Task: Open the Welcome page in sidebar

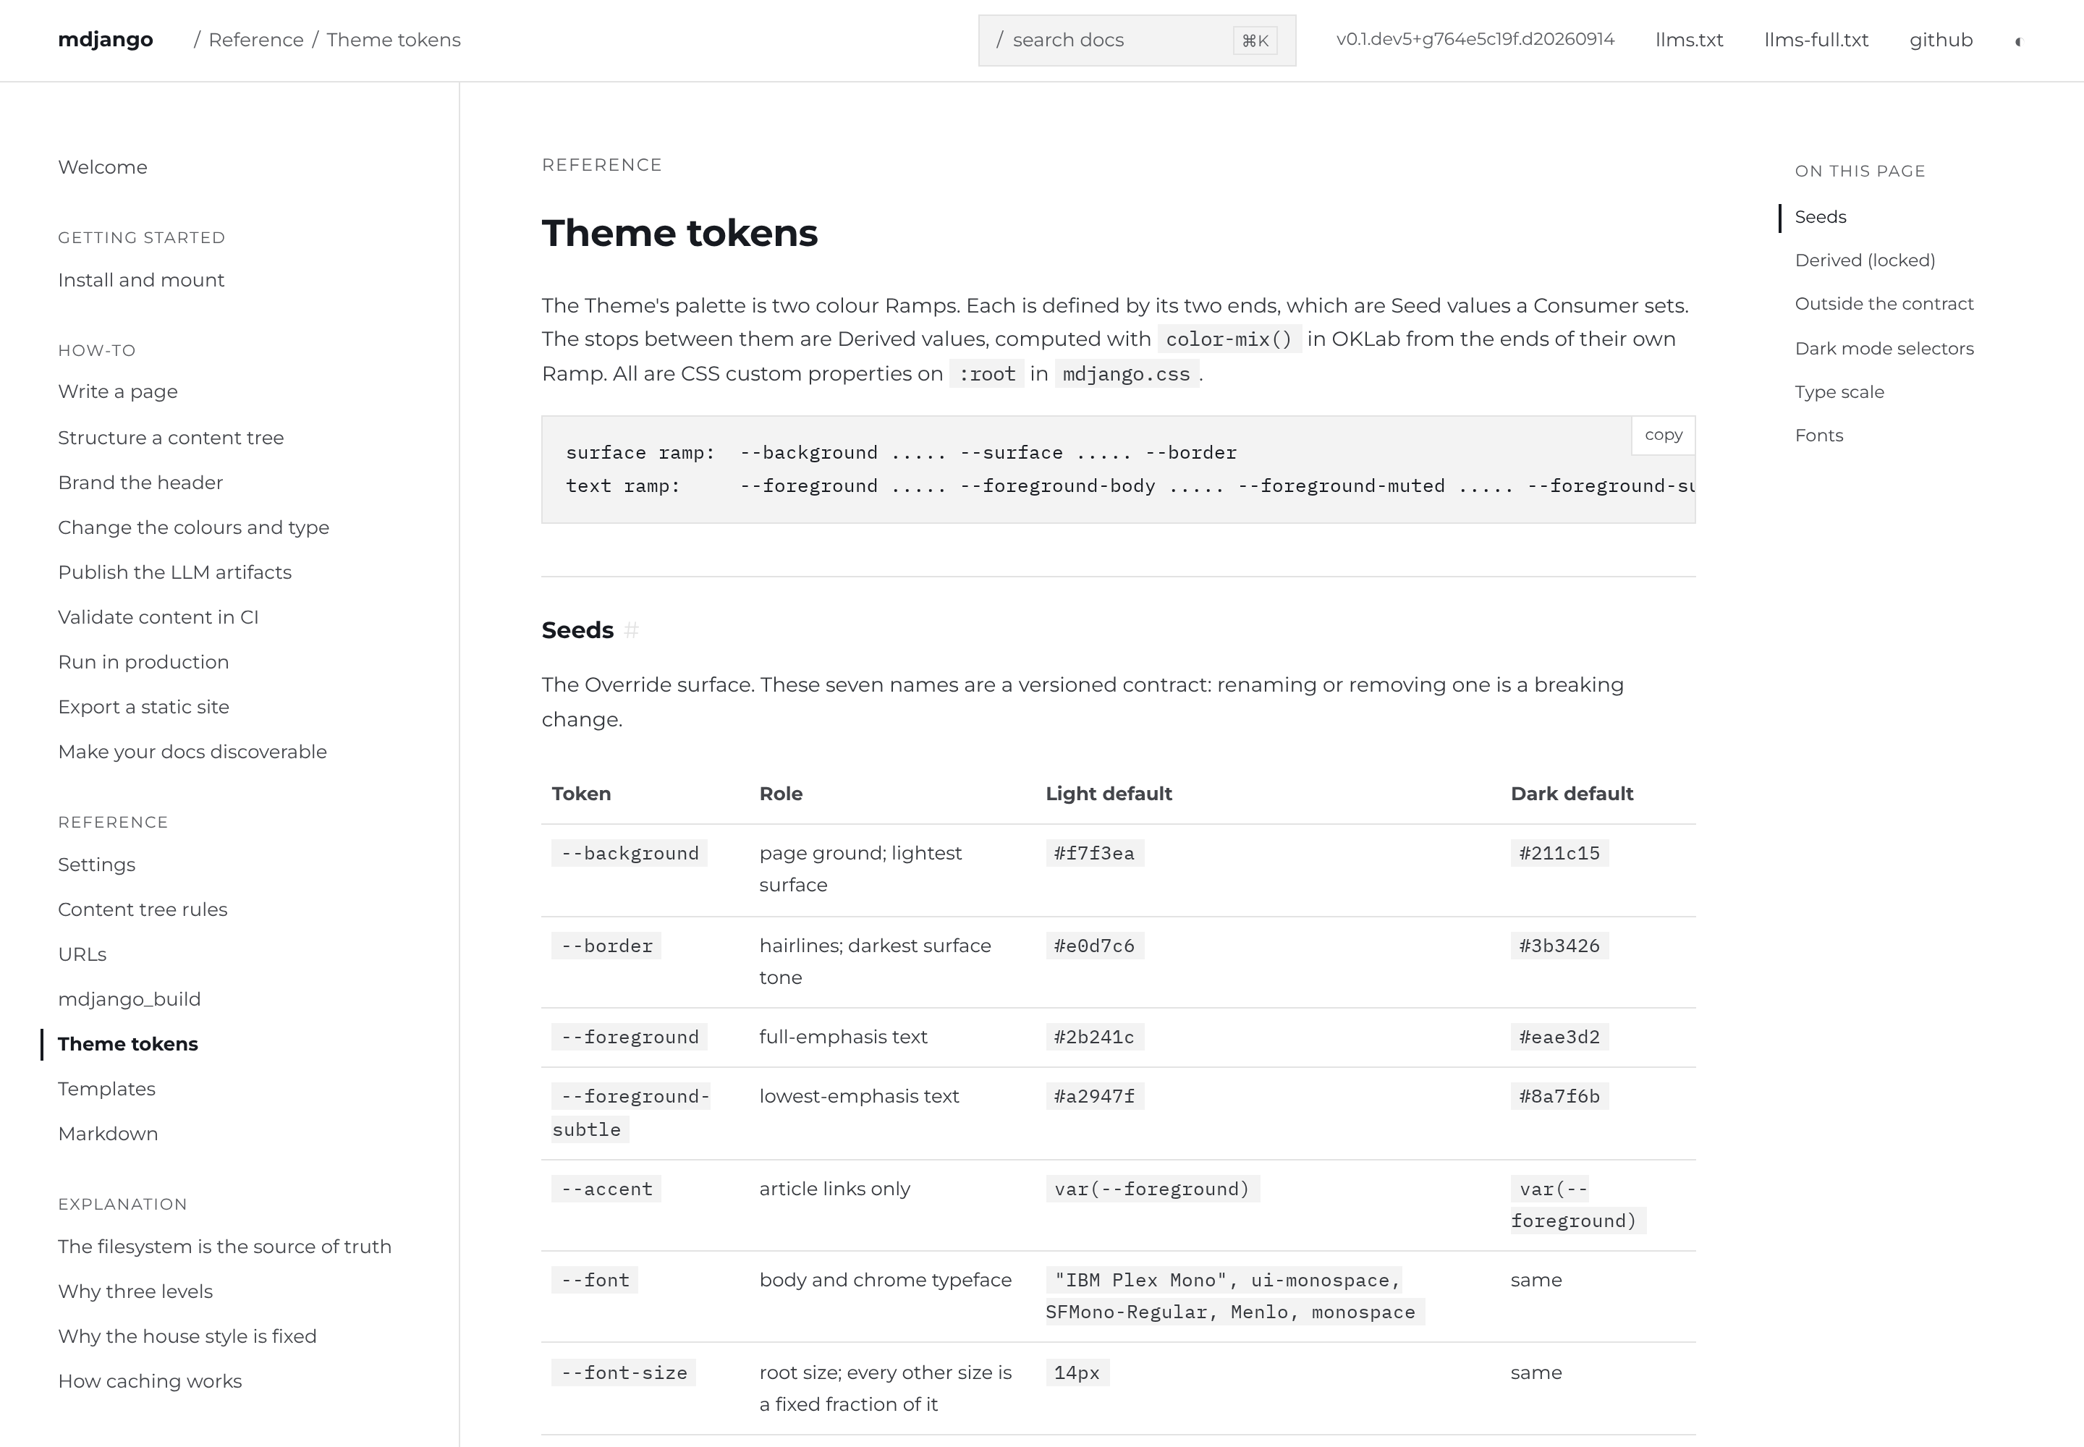Action: point(103,168)
